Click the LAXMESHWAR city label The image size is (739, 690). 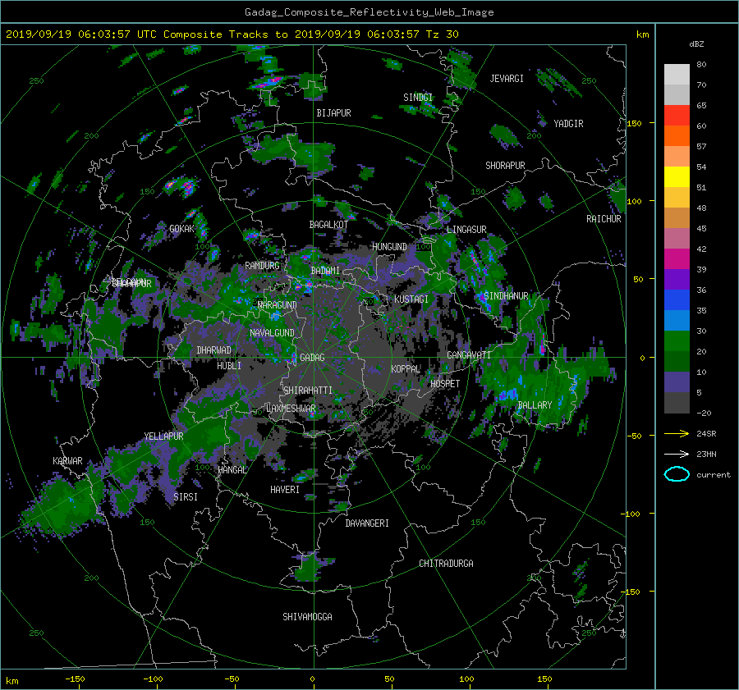pos(291,409)
